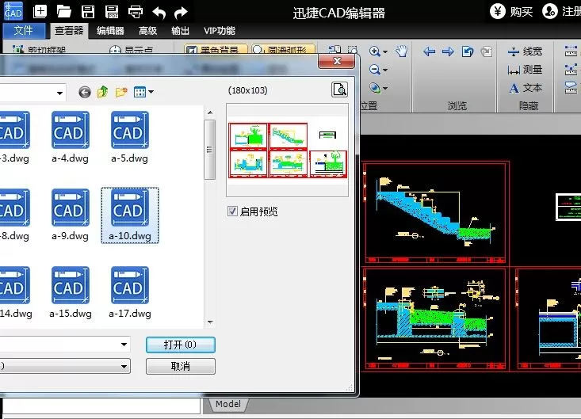Image resolution: width=581 pixels, height=419 pixels.
Task: Switch to the 编辑器 ribbon tab
Action: (x=110, y=31)
